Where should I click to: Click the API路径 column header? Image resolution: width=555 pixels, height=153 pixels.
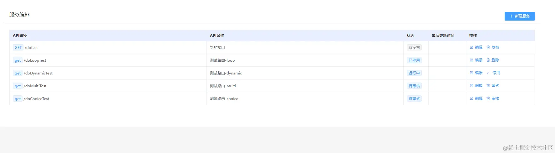(x=20, y=36)
